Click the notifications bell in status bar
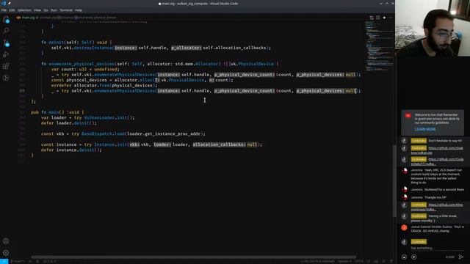Screen dimensions: 470x264 tap(391, 261)
